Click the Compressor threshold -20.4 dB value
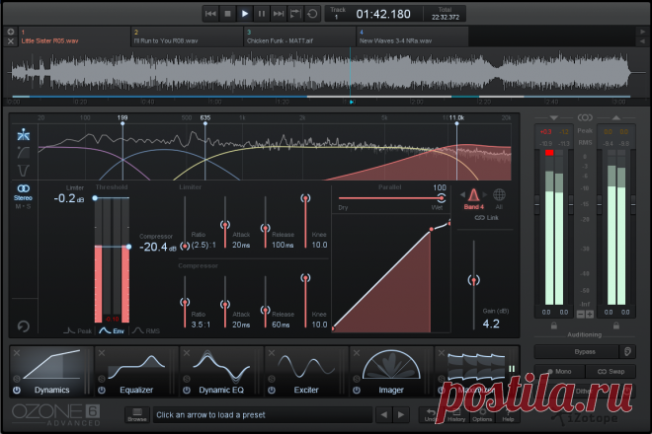This screenshot has width=652, height=434. [157, 248]
